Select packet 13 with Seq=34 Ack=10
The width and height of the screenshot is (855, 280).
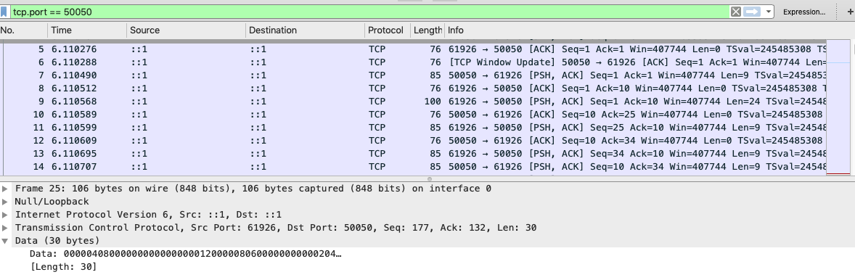(414, 154)
